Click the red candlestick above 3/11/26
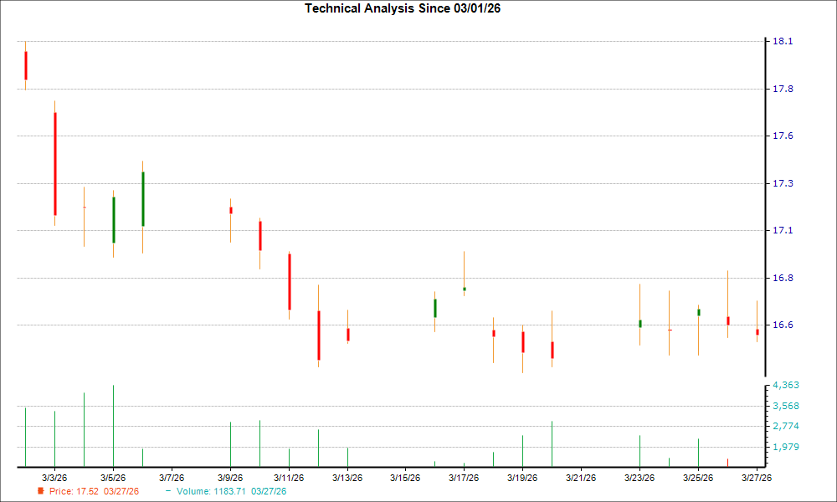The image size is (837, 502). click(x=289, y=280)
